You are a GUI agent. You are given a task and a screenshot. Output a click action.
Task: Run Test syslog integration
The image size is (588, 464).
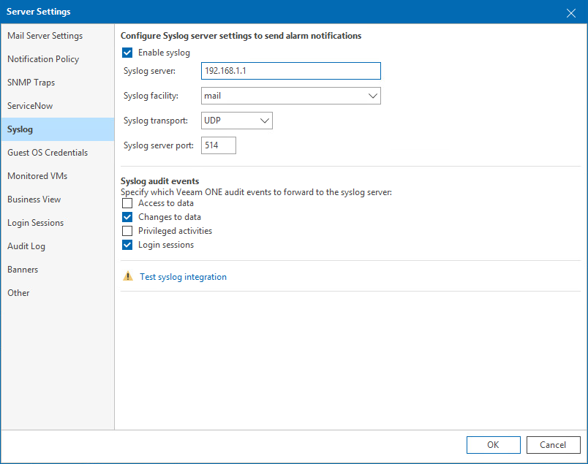click(x=180, y=276)
